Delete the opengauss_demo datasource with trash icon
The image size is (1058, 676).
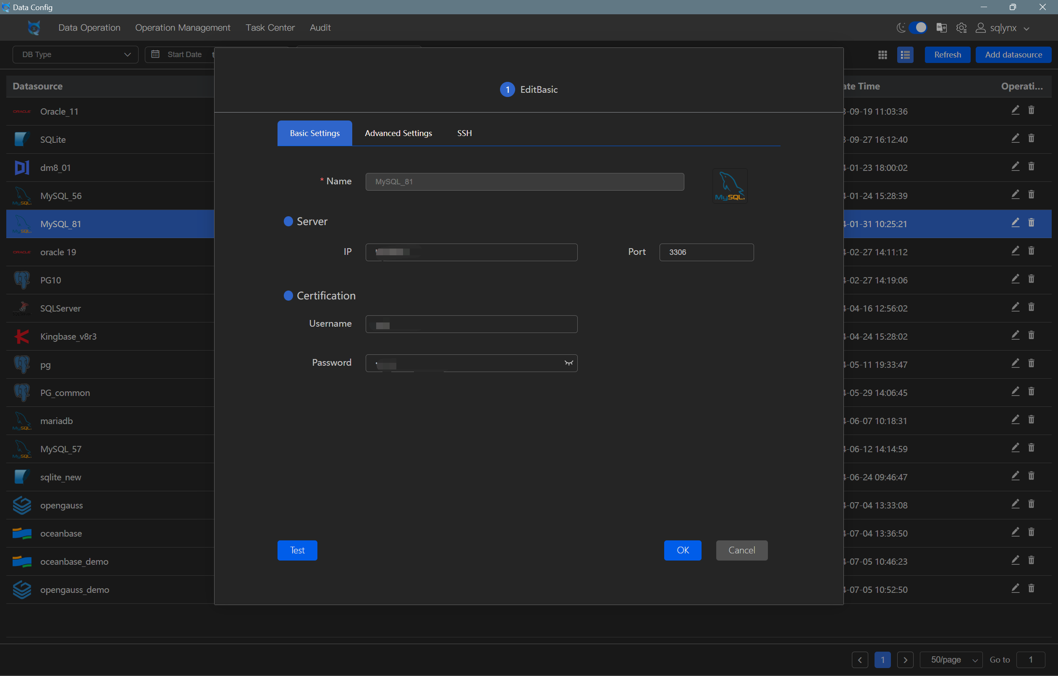(1032, 588)
